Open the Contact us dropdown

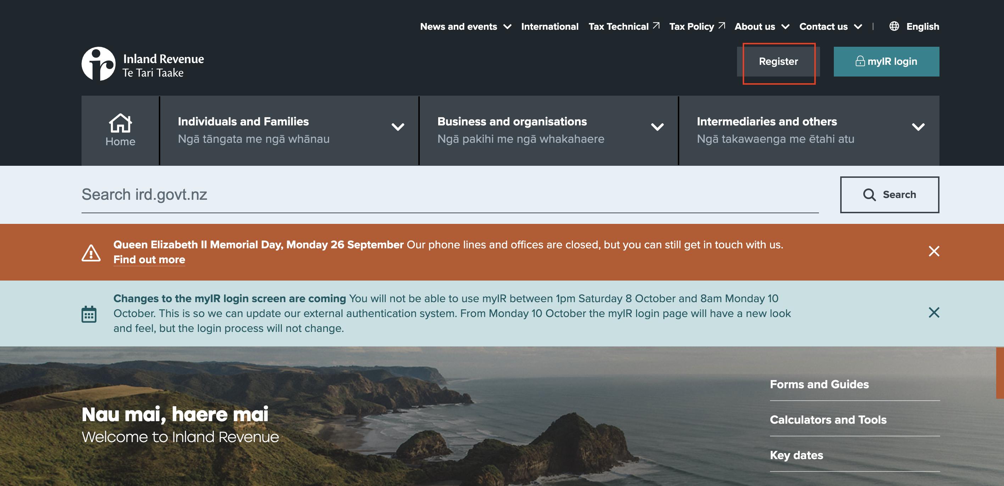[830, 27]
